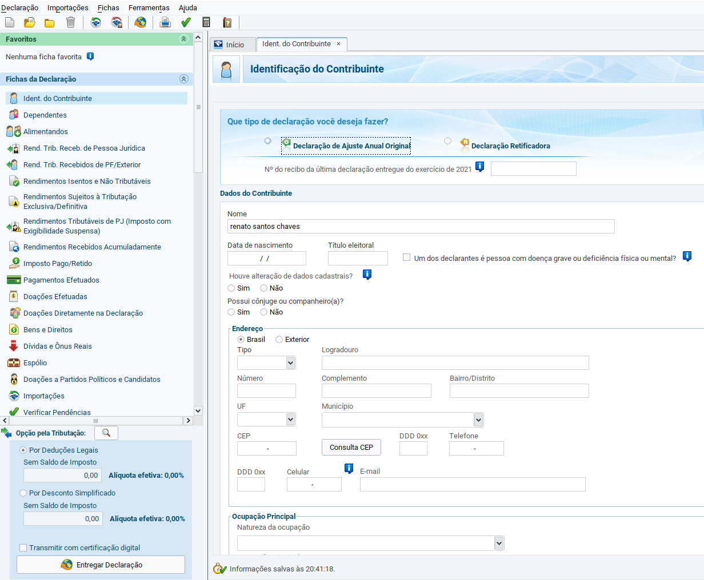This screenshot has width=704, height=580.
Task: Click the help book icon in toolbar
Action: (x=227, y=22)
